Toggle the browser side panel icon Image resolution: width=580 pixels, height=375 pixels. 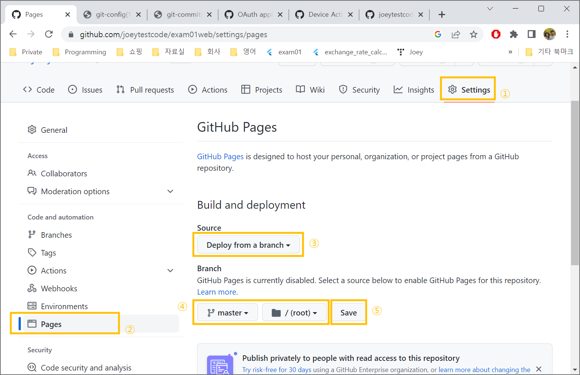(x=532, y=34)
